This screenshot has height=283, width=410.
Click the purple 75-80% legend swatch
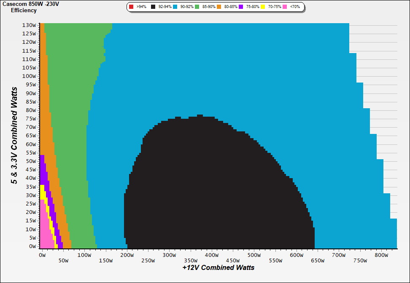241,7
